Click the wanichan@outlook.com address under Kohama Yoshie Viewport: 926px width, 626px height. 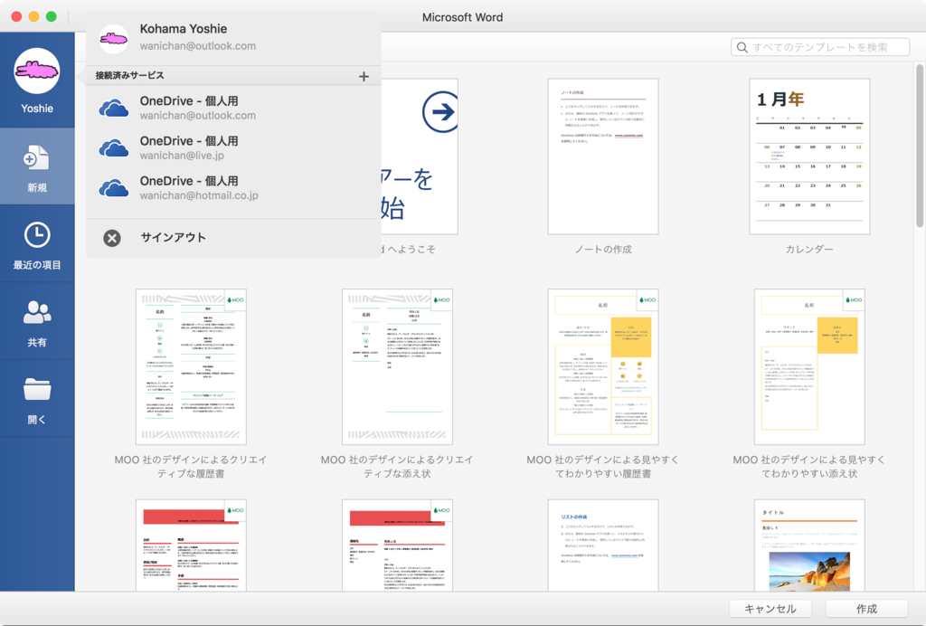pyautogui.click(x=198, y=46)
